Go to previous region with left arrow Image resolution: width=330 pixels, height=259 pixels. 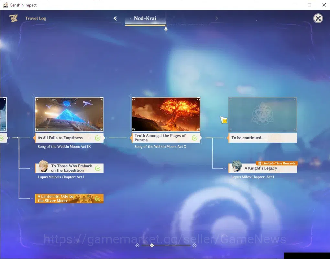[115, 18]
